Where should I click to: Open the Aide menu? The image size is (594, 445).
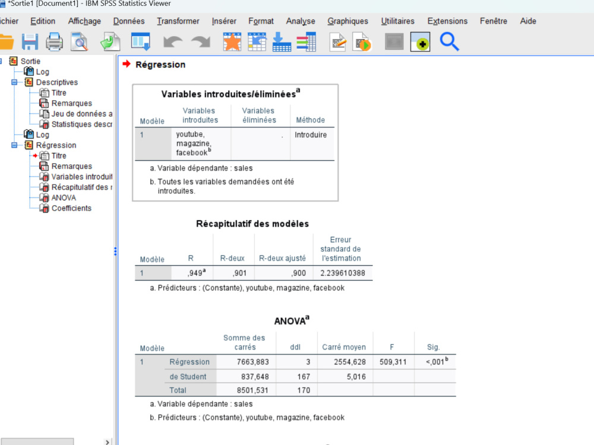click(528, 21)
